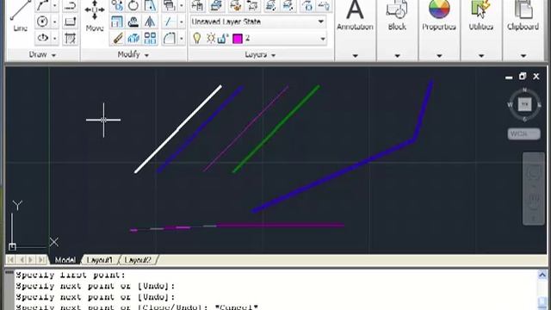
Task: Expand the Draw panel
Action: click(43, 55)
